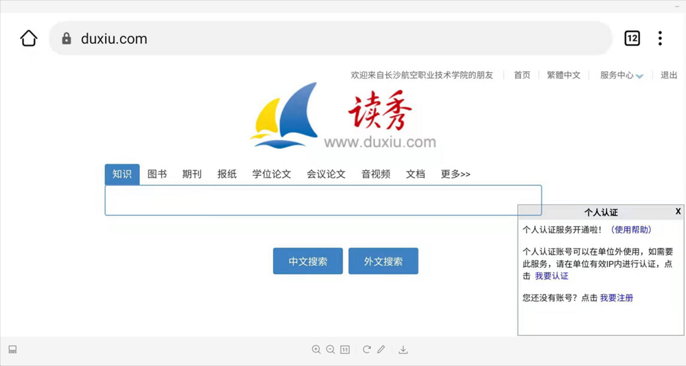The width and height of the screenshot is (686, 366).
Task: Click the 我要注册 link
Action: [617, 298]
